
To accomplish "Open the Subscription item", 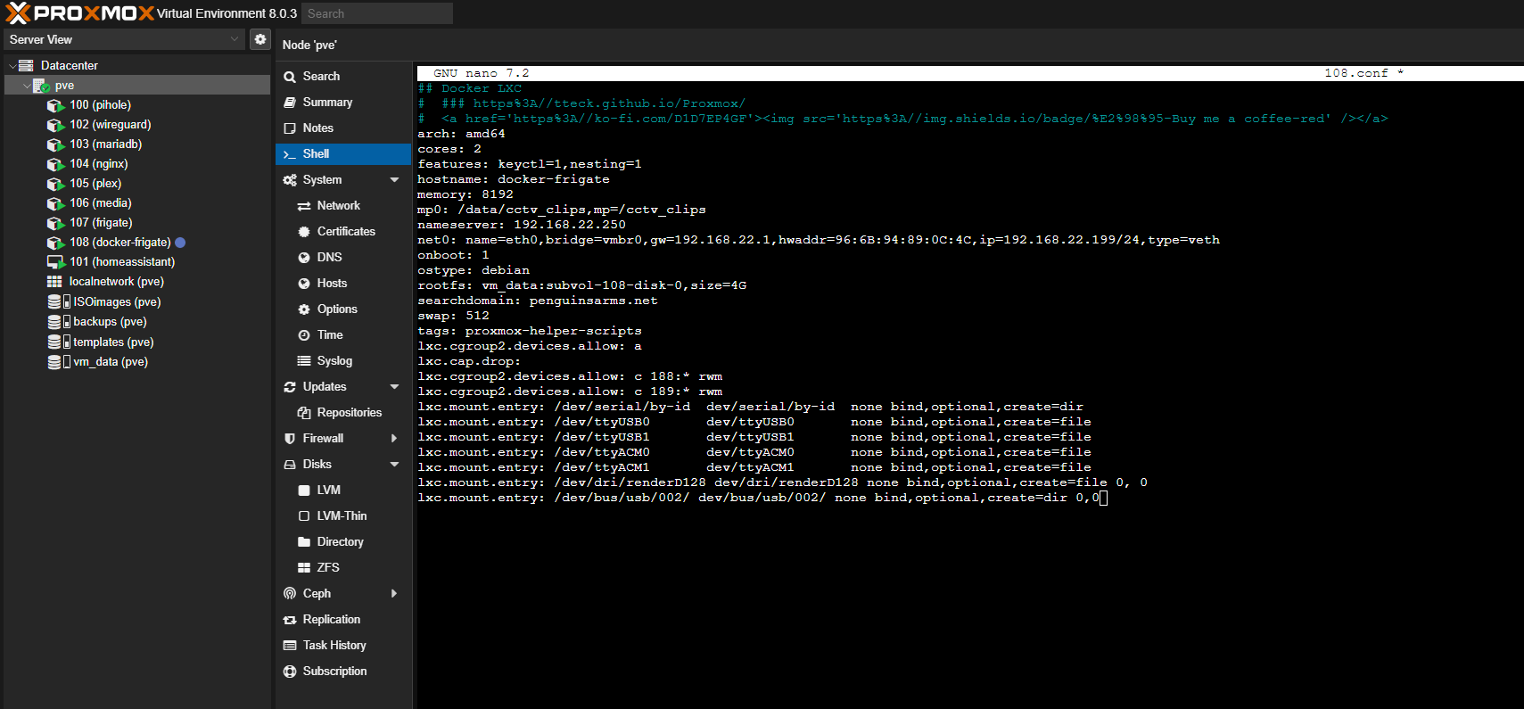I will (x=343, y=672).
